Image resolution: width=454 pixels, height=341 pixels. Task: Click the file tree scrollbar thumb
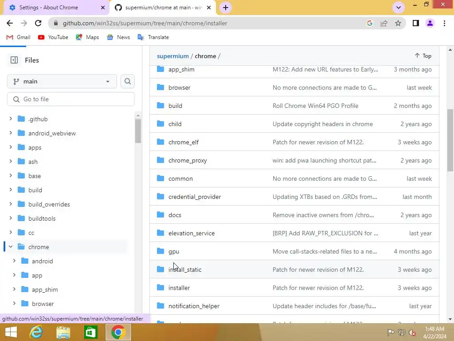tap(138, 131)
